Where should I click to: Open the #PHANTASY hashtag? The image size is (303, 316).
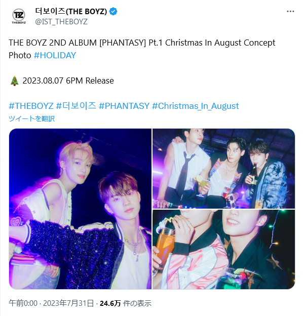coord(124,106)
